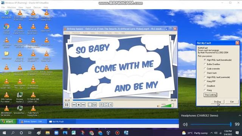Open VirtualBox Input menu
The width and height of the screenshot is (242, 136).
[x=28, y=8]
